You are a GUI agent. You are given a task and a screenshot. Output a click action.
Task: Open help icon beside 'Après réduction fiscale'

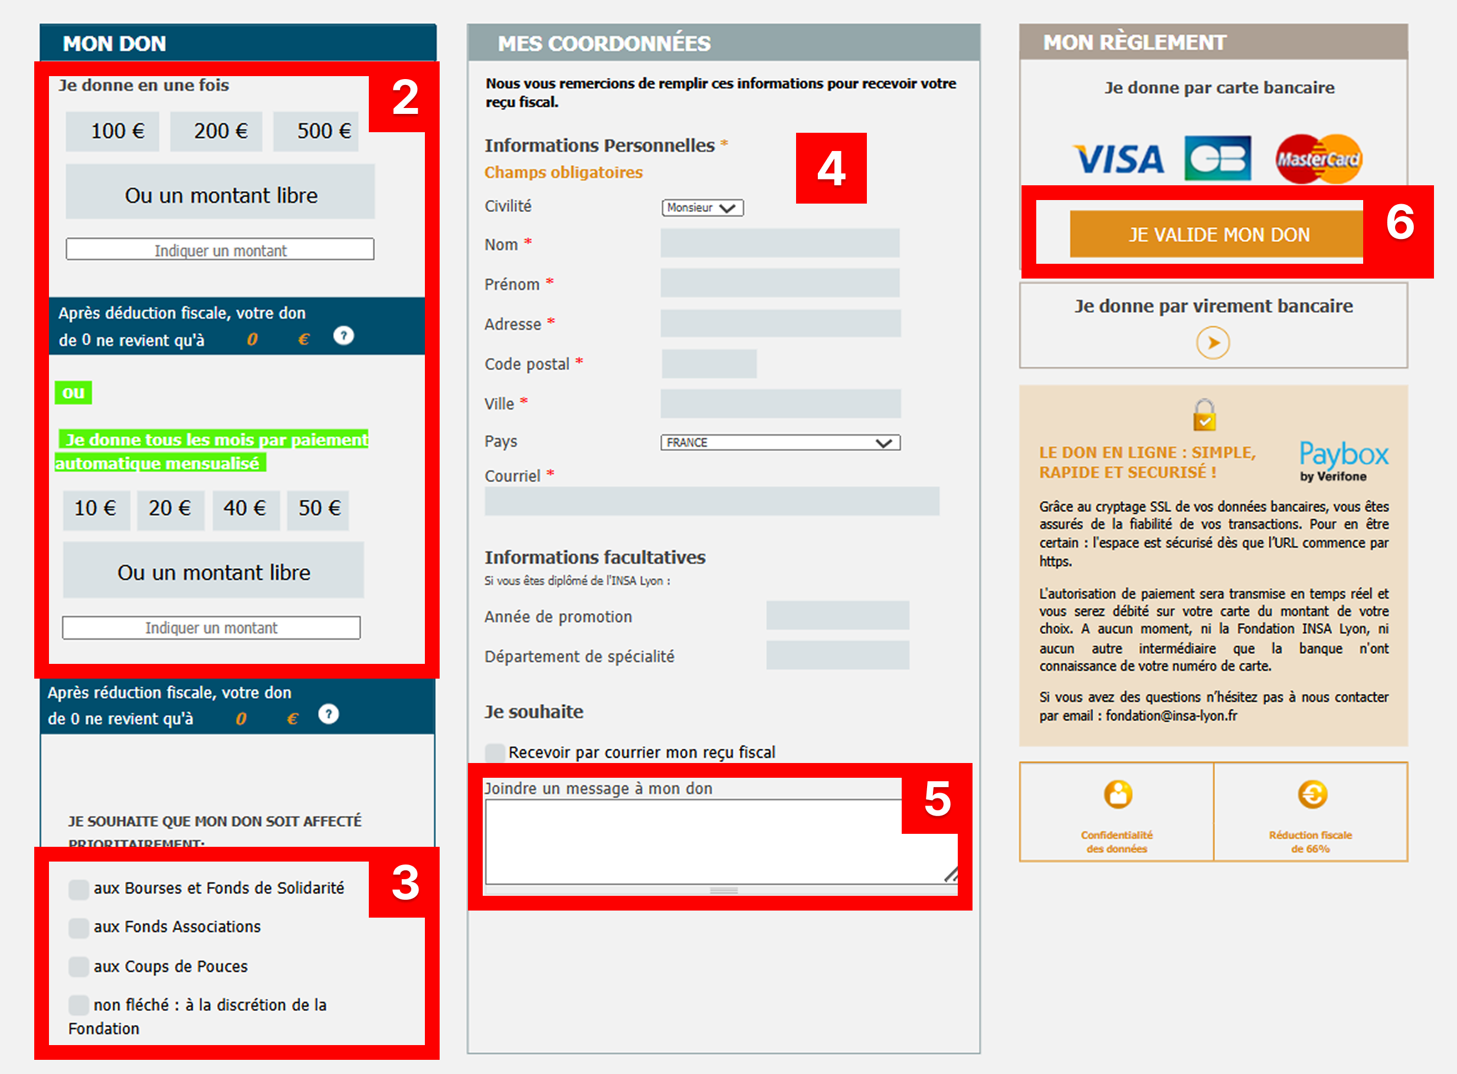click(328, 715)
